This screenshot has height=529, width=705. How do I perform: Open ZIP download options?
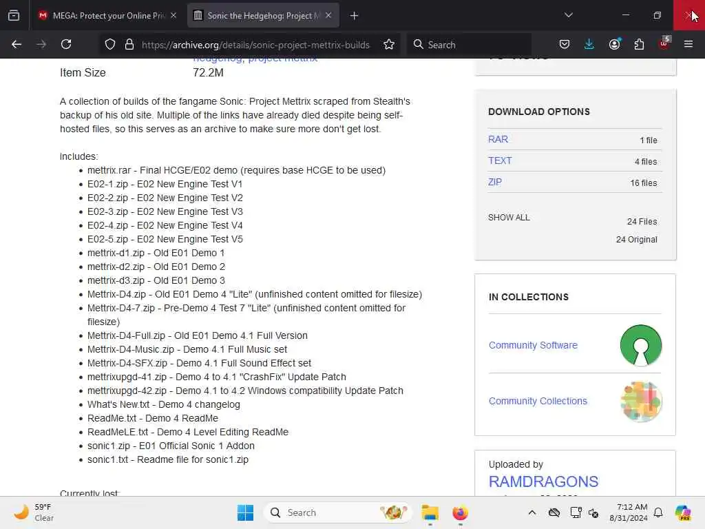tap(495, 182)
